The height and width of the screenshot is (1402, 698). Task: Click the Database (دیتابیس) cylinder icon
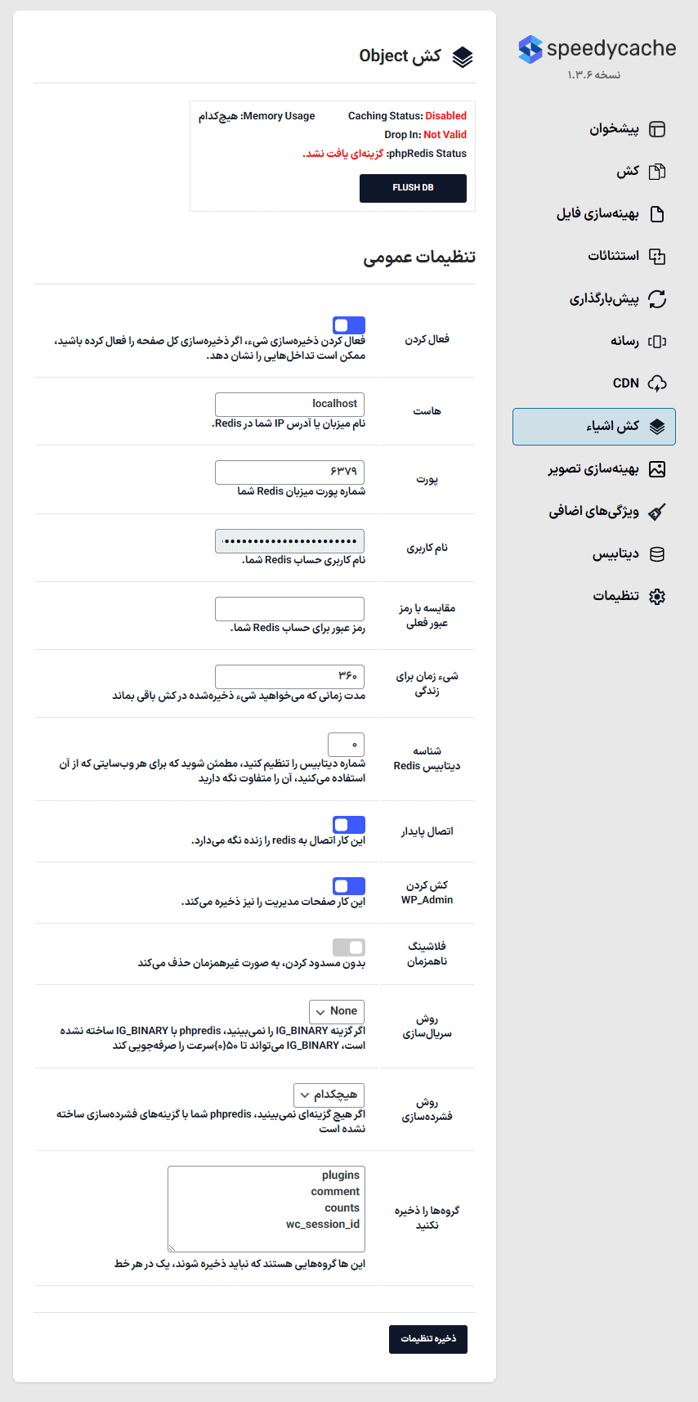pyautogui.click(x=656, y=554)
